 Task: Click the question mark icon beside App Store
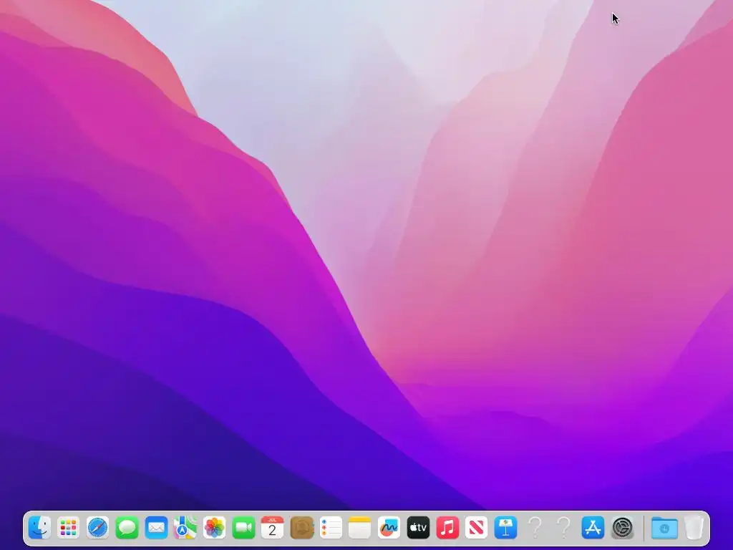(x=564, y=528)
